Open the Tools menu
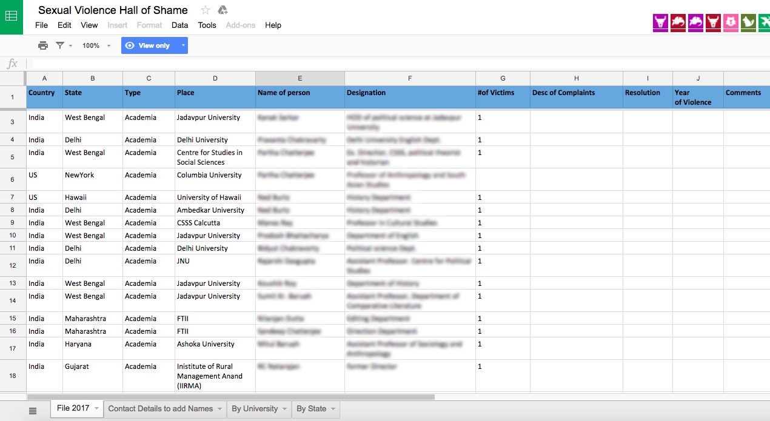Image resolution: width=770 pixels, height=421 pixels. coord(207,25)
